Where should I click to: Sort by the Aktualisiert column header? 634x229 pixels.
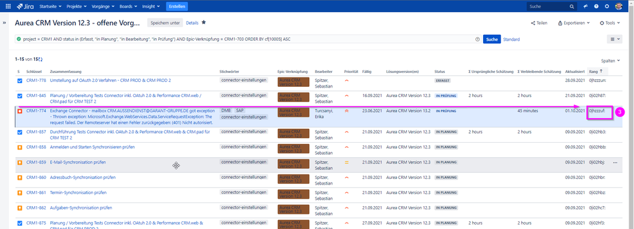[575, 71]
